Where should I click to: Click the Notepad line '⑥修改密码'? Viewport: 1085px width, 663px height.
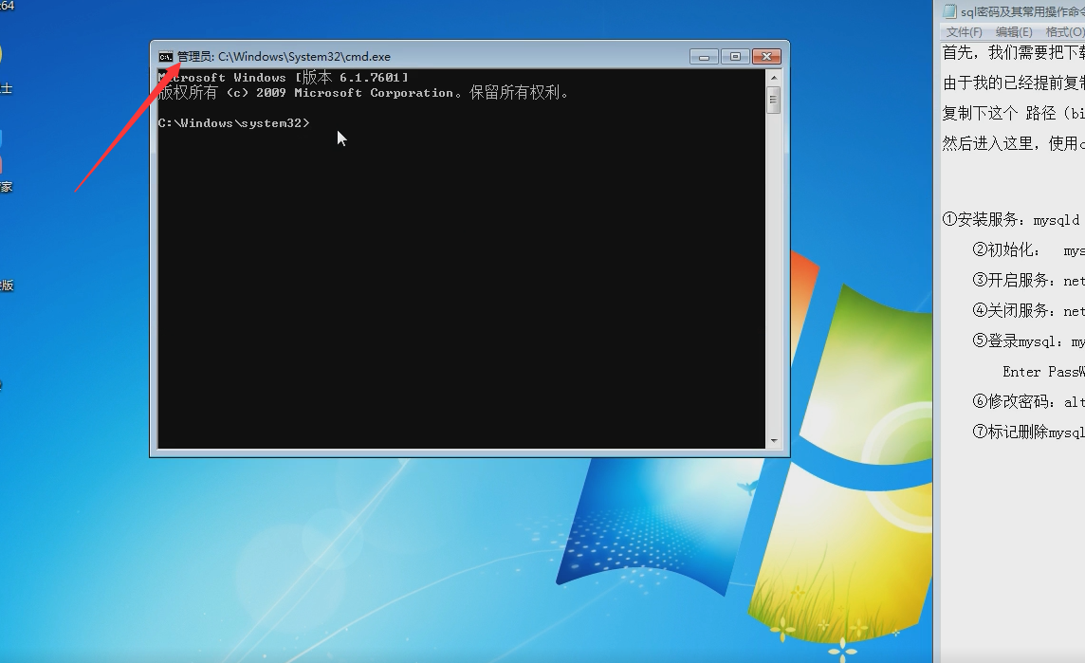[1028, 401]
